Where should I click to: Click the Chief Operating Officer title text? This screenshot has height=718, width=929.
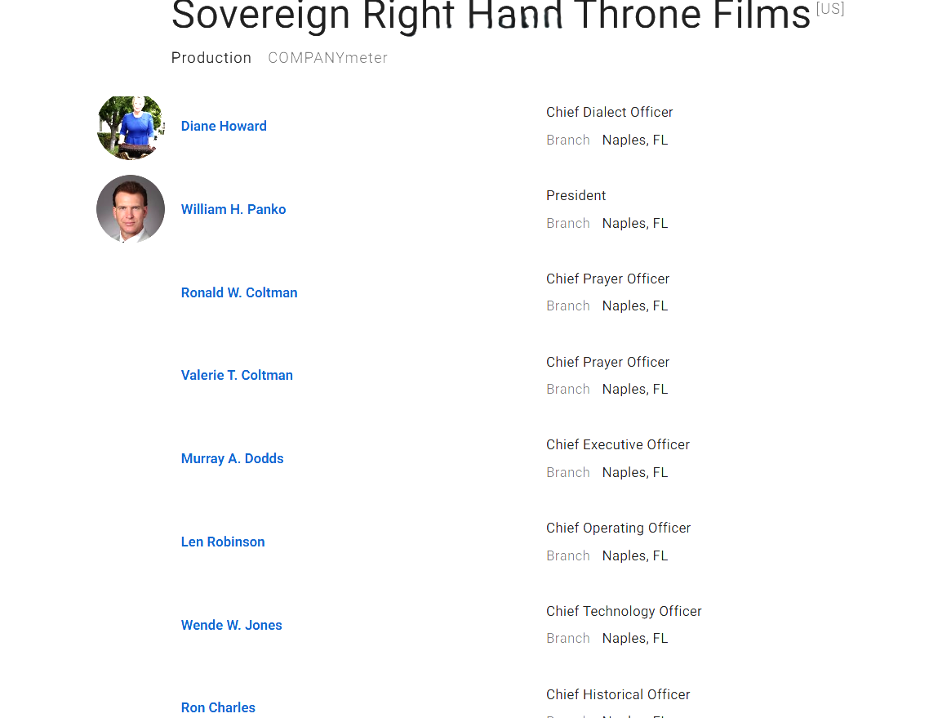[619, 528]
